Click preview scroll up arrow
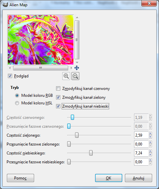Image resolution: width=159 pixels, height=189 pixels. pyautogui.click(x=77, y=17)
